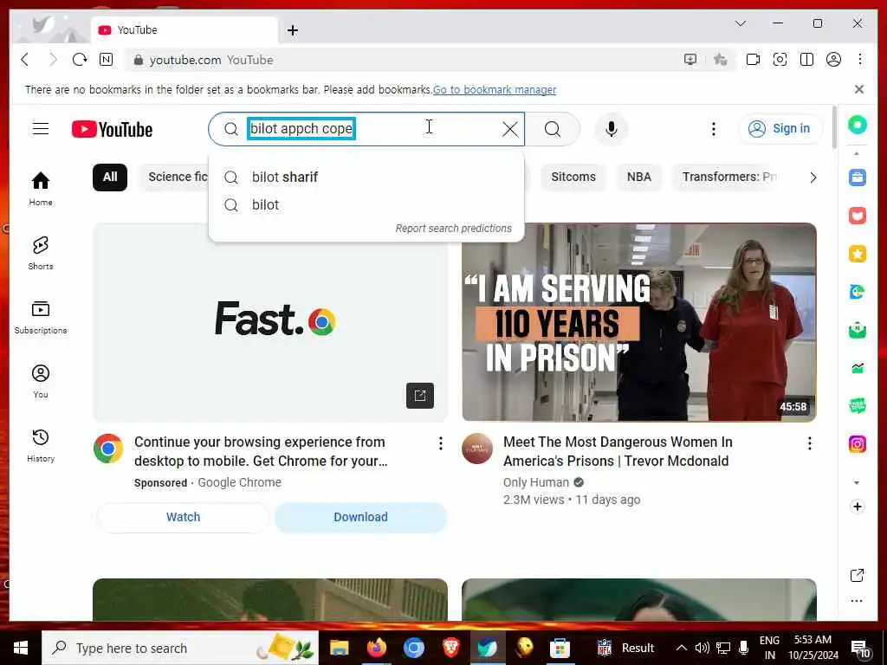Select the Sitcoms chip
The height and width of the screenshot is (665, 887).
pos(573,177)
